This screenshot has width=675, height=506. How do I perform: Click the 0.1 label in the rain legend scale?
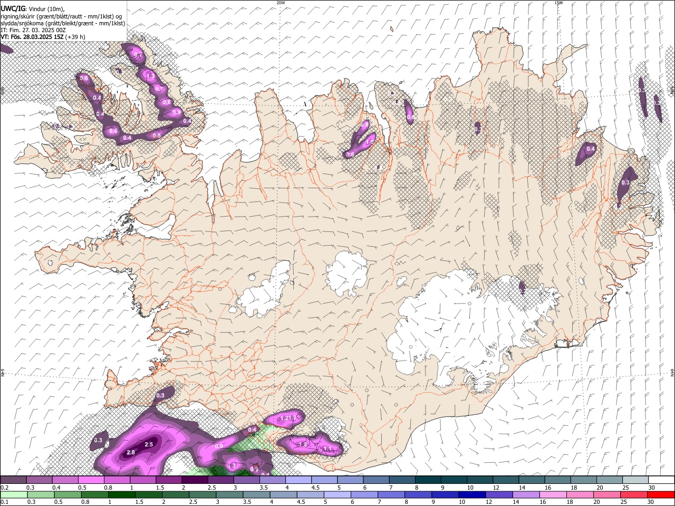(x=4, y=502)
